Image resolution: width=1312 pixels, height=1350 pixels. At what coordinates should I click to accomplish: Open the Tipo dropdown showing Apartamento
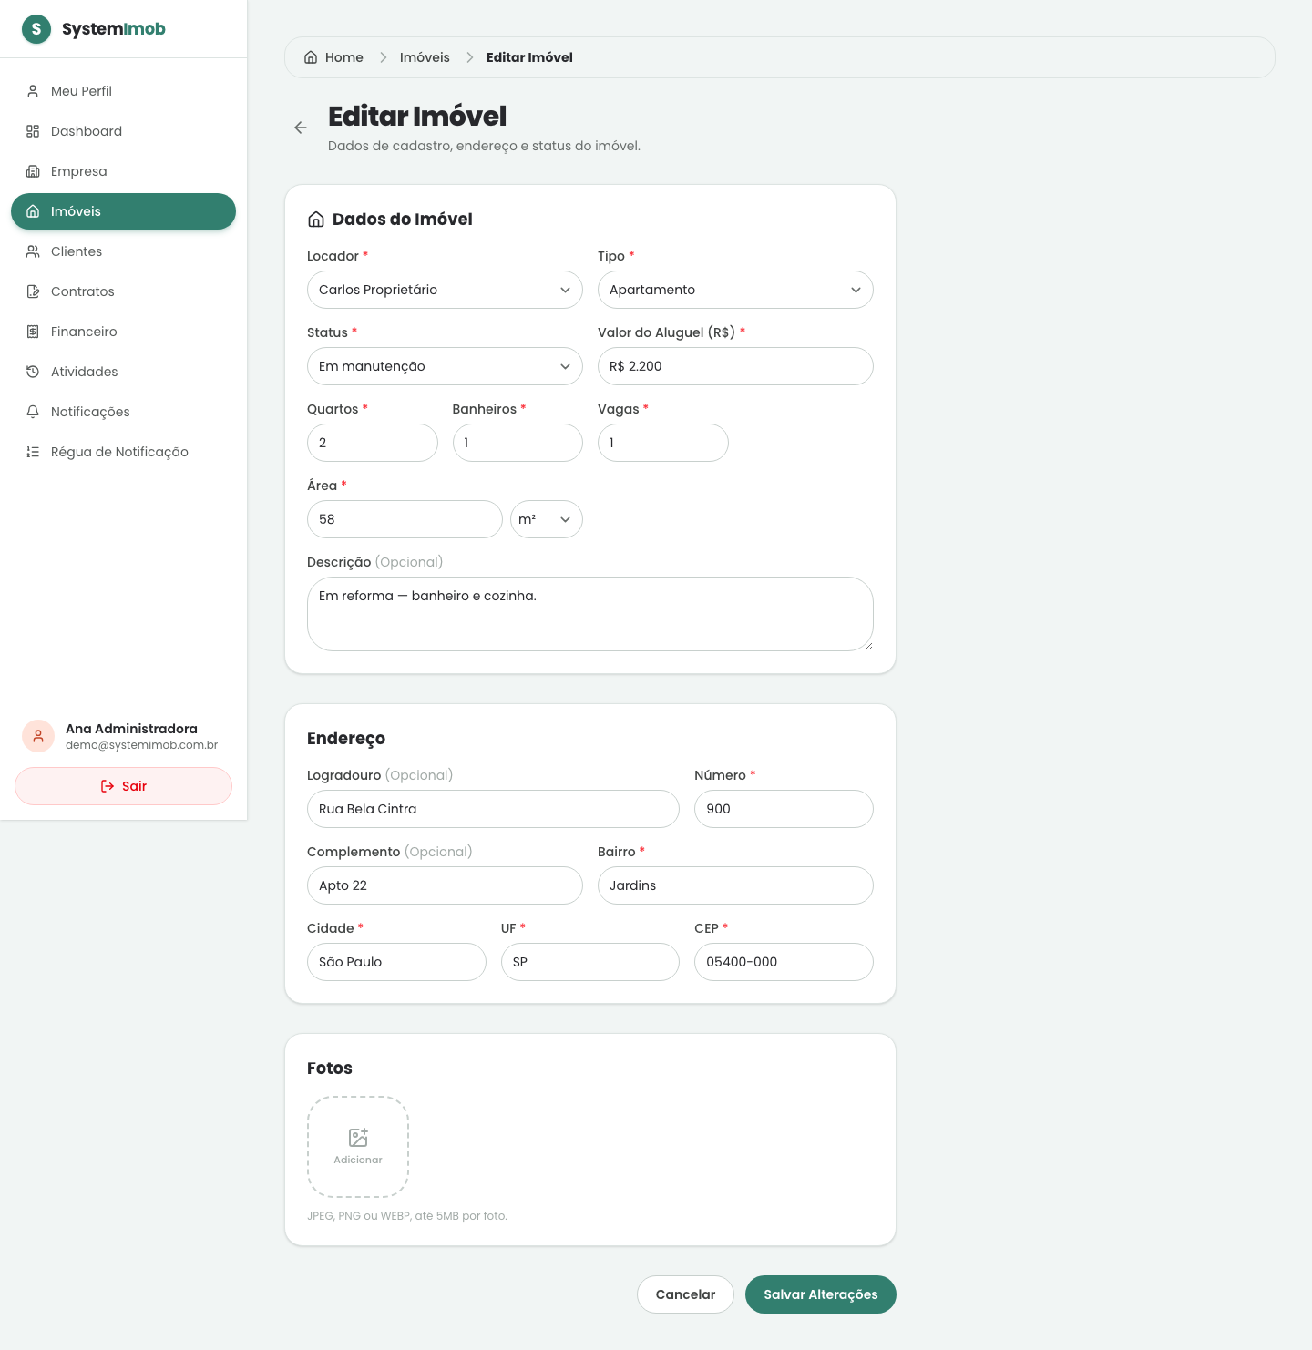pyautogui.click(x=735, y=290)
